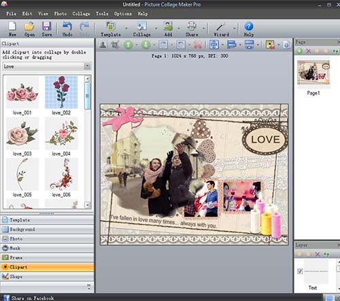Image resolution: width=340 pixels, height=301 pixels.
Task: Click the Template toolbar icon
Action: click(111, 26)
